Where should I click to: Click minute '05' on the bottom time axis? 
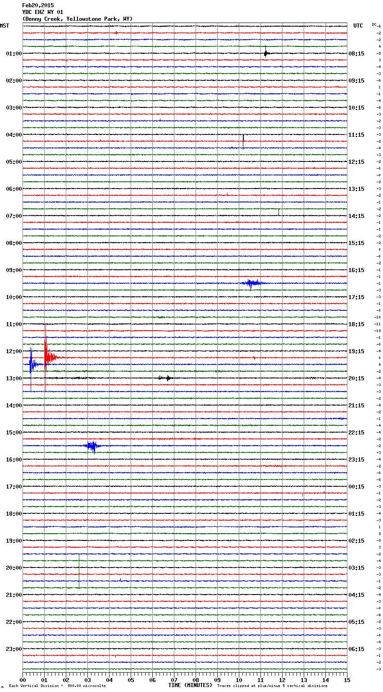(131, 679)
